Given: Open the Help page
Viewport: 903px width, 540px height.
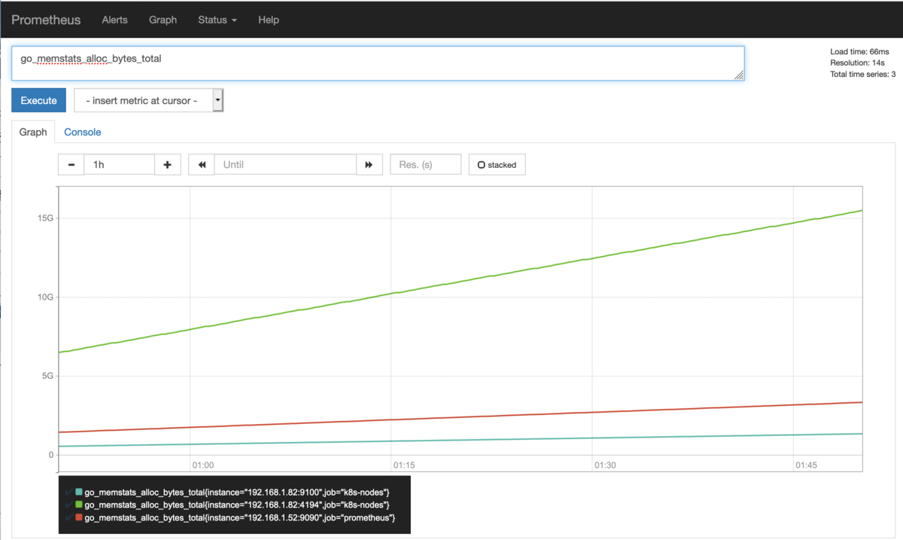Looking at the screenshot, I should coord(269,20).
